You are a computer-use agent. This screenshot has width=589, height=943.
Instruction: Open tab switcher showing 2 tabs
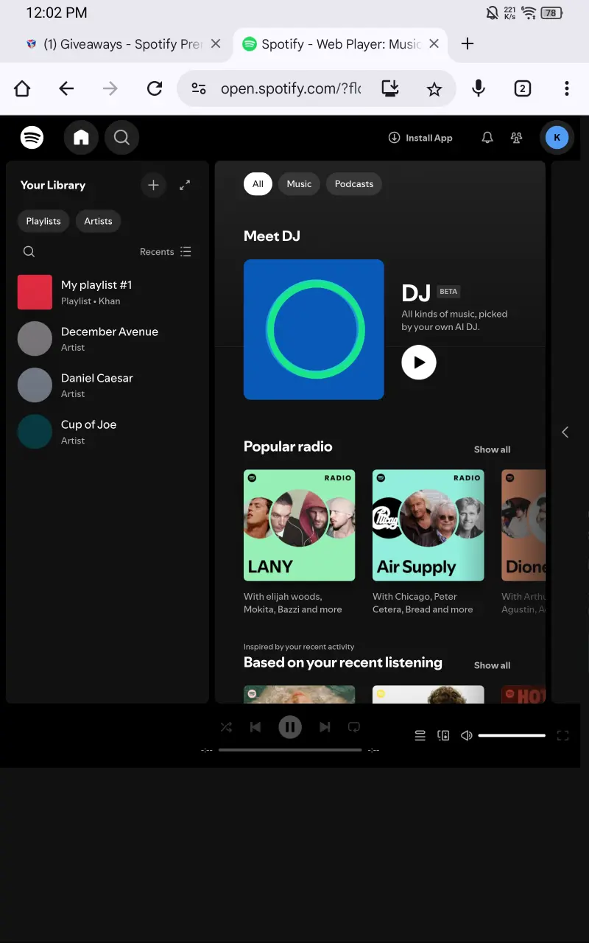[x=522, y=89]
